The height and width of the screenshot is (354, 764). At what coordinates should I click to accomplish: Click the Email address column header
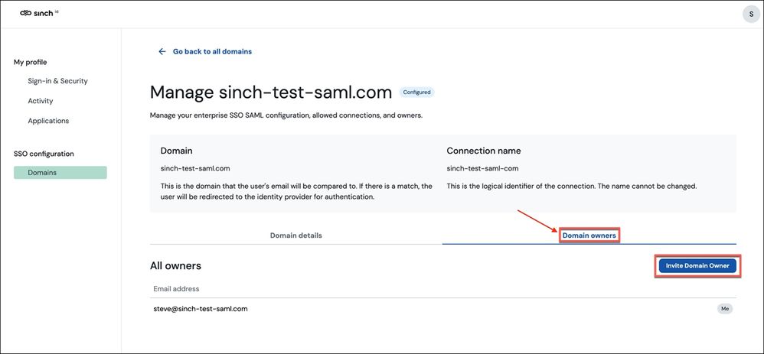click(176, 289)
